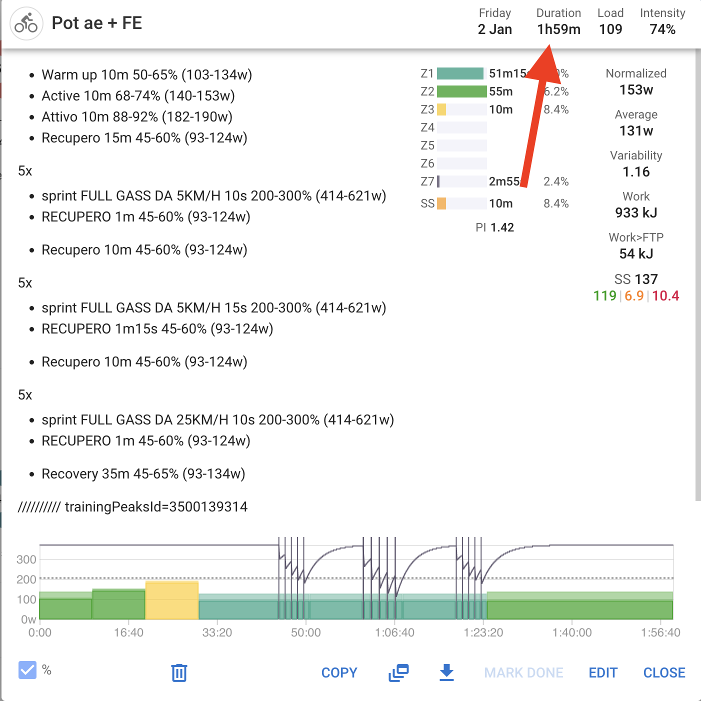Download the workout file

coord(446,672)
